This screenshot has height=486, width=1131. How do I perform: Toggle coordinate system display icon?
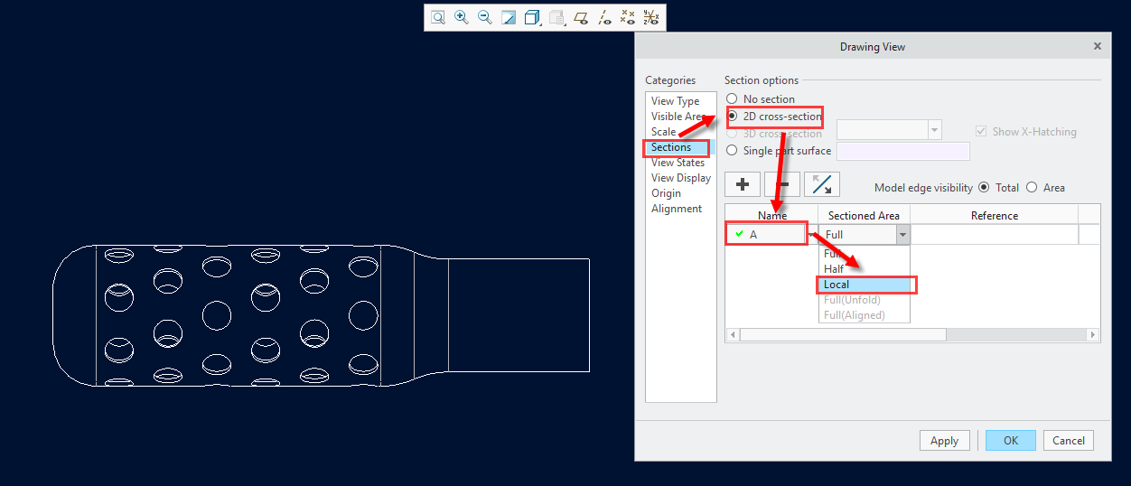tap(650, 17)
